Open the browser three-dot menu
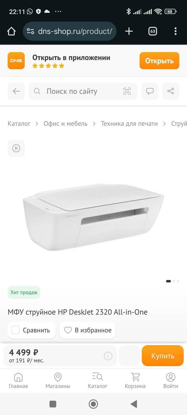The height and width of the screenshot is (415, 187). (x=175, y=31)
